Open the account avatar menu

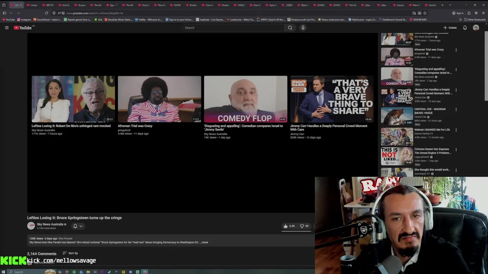tap(476, 28)
